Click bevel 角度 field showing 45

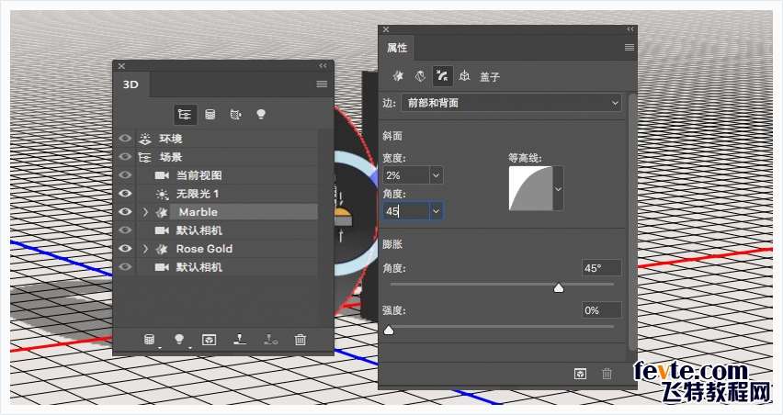tap(406, 211)
